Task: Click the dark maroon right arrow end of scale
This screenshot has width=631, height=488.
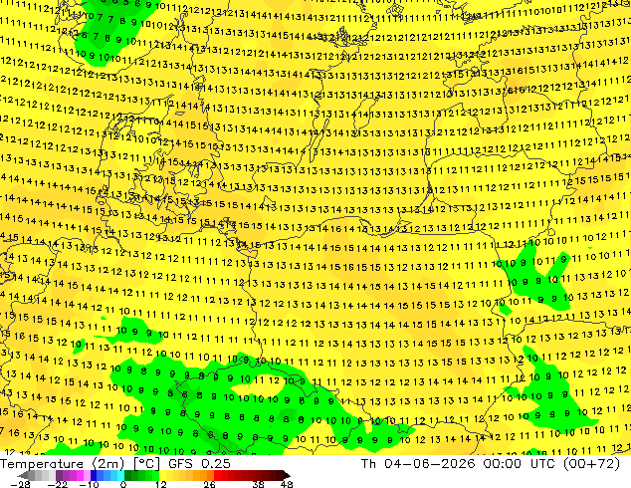Action: [x=286, y=475]
